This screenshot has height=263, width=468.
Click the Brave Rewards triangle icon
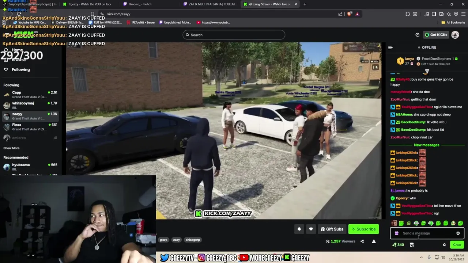(x=357, y=14)
